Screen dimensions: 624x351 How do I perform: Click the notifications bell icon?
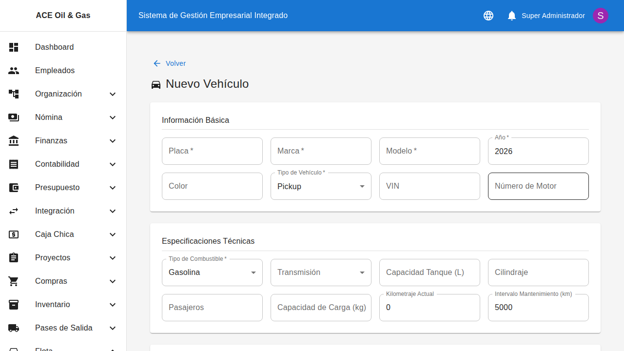[x=512, y=16]
